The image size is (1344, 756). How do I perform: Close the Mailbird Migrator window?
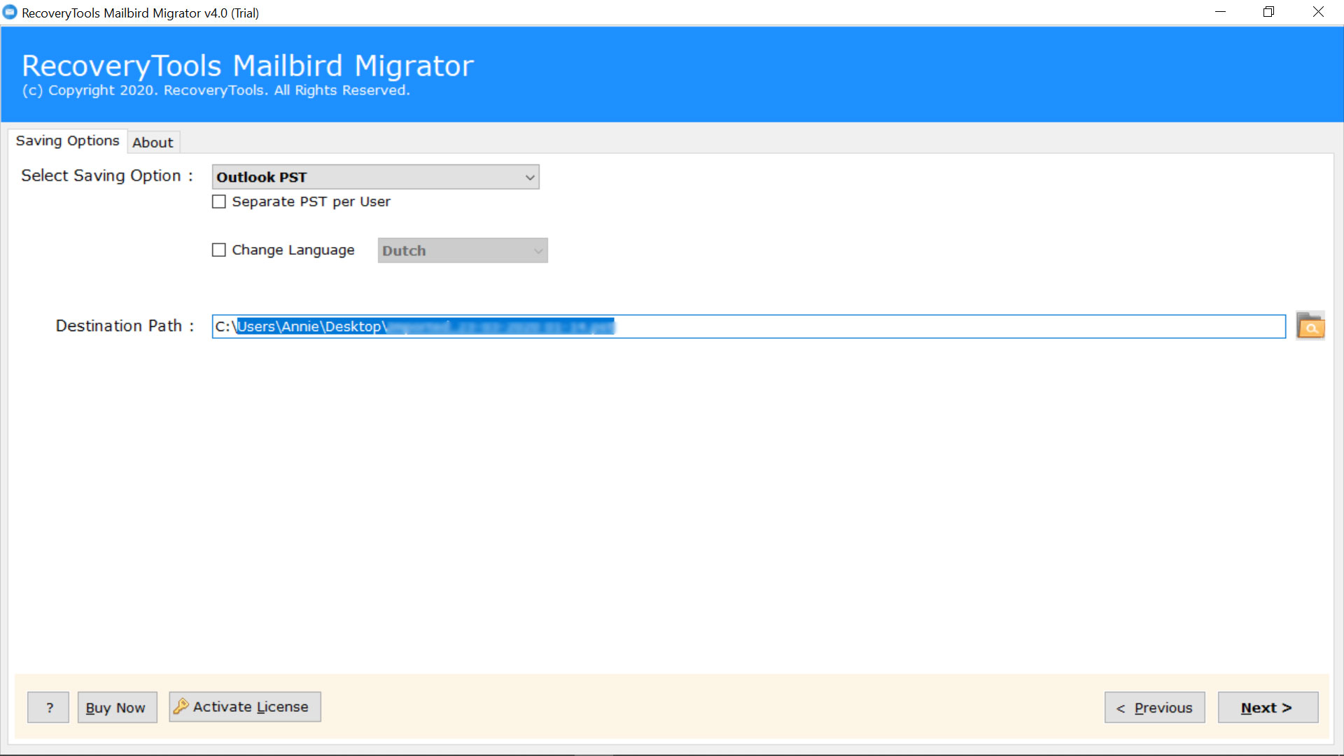tap(1318, 12)
